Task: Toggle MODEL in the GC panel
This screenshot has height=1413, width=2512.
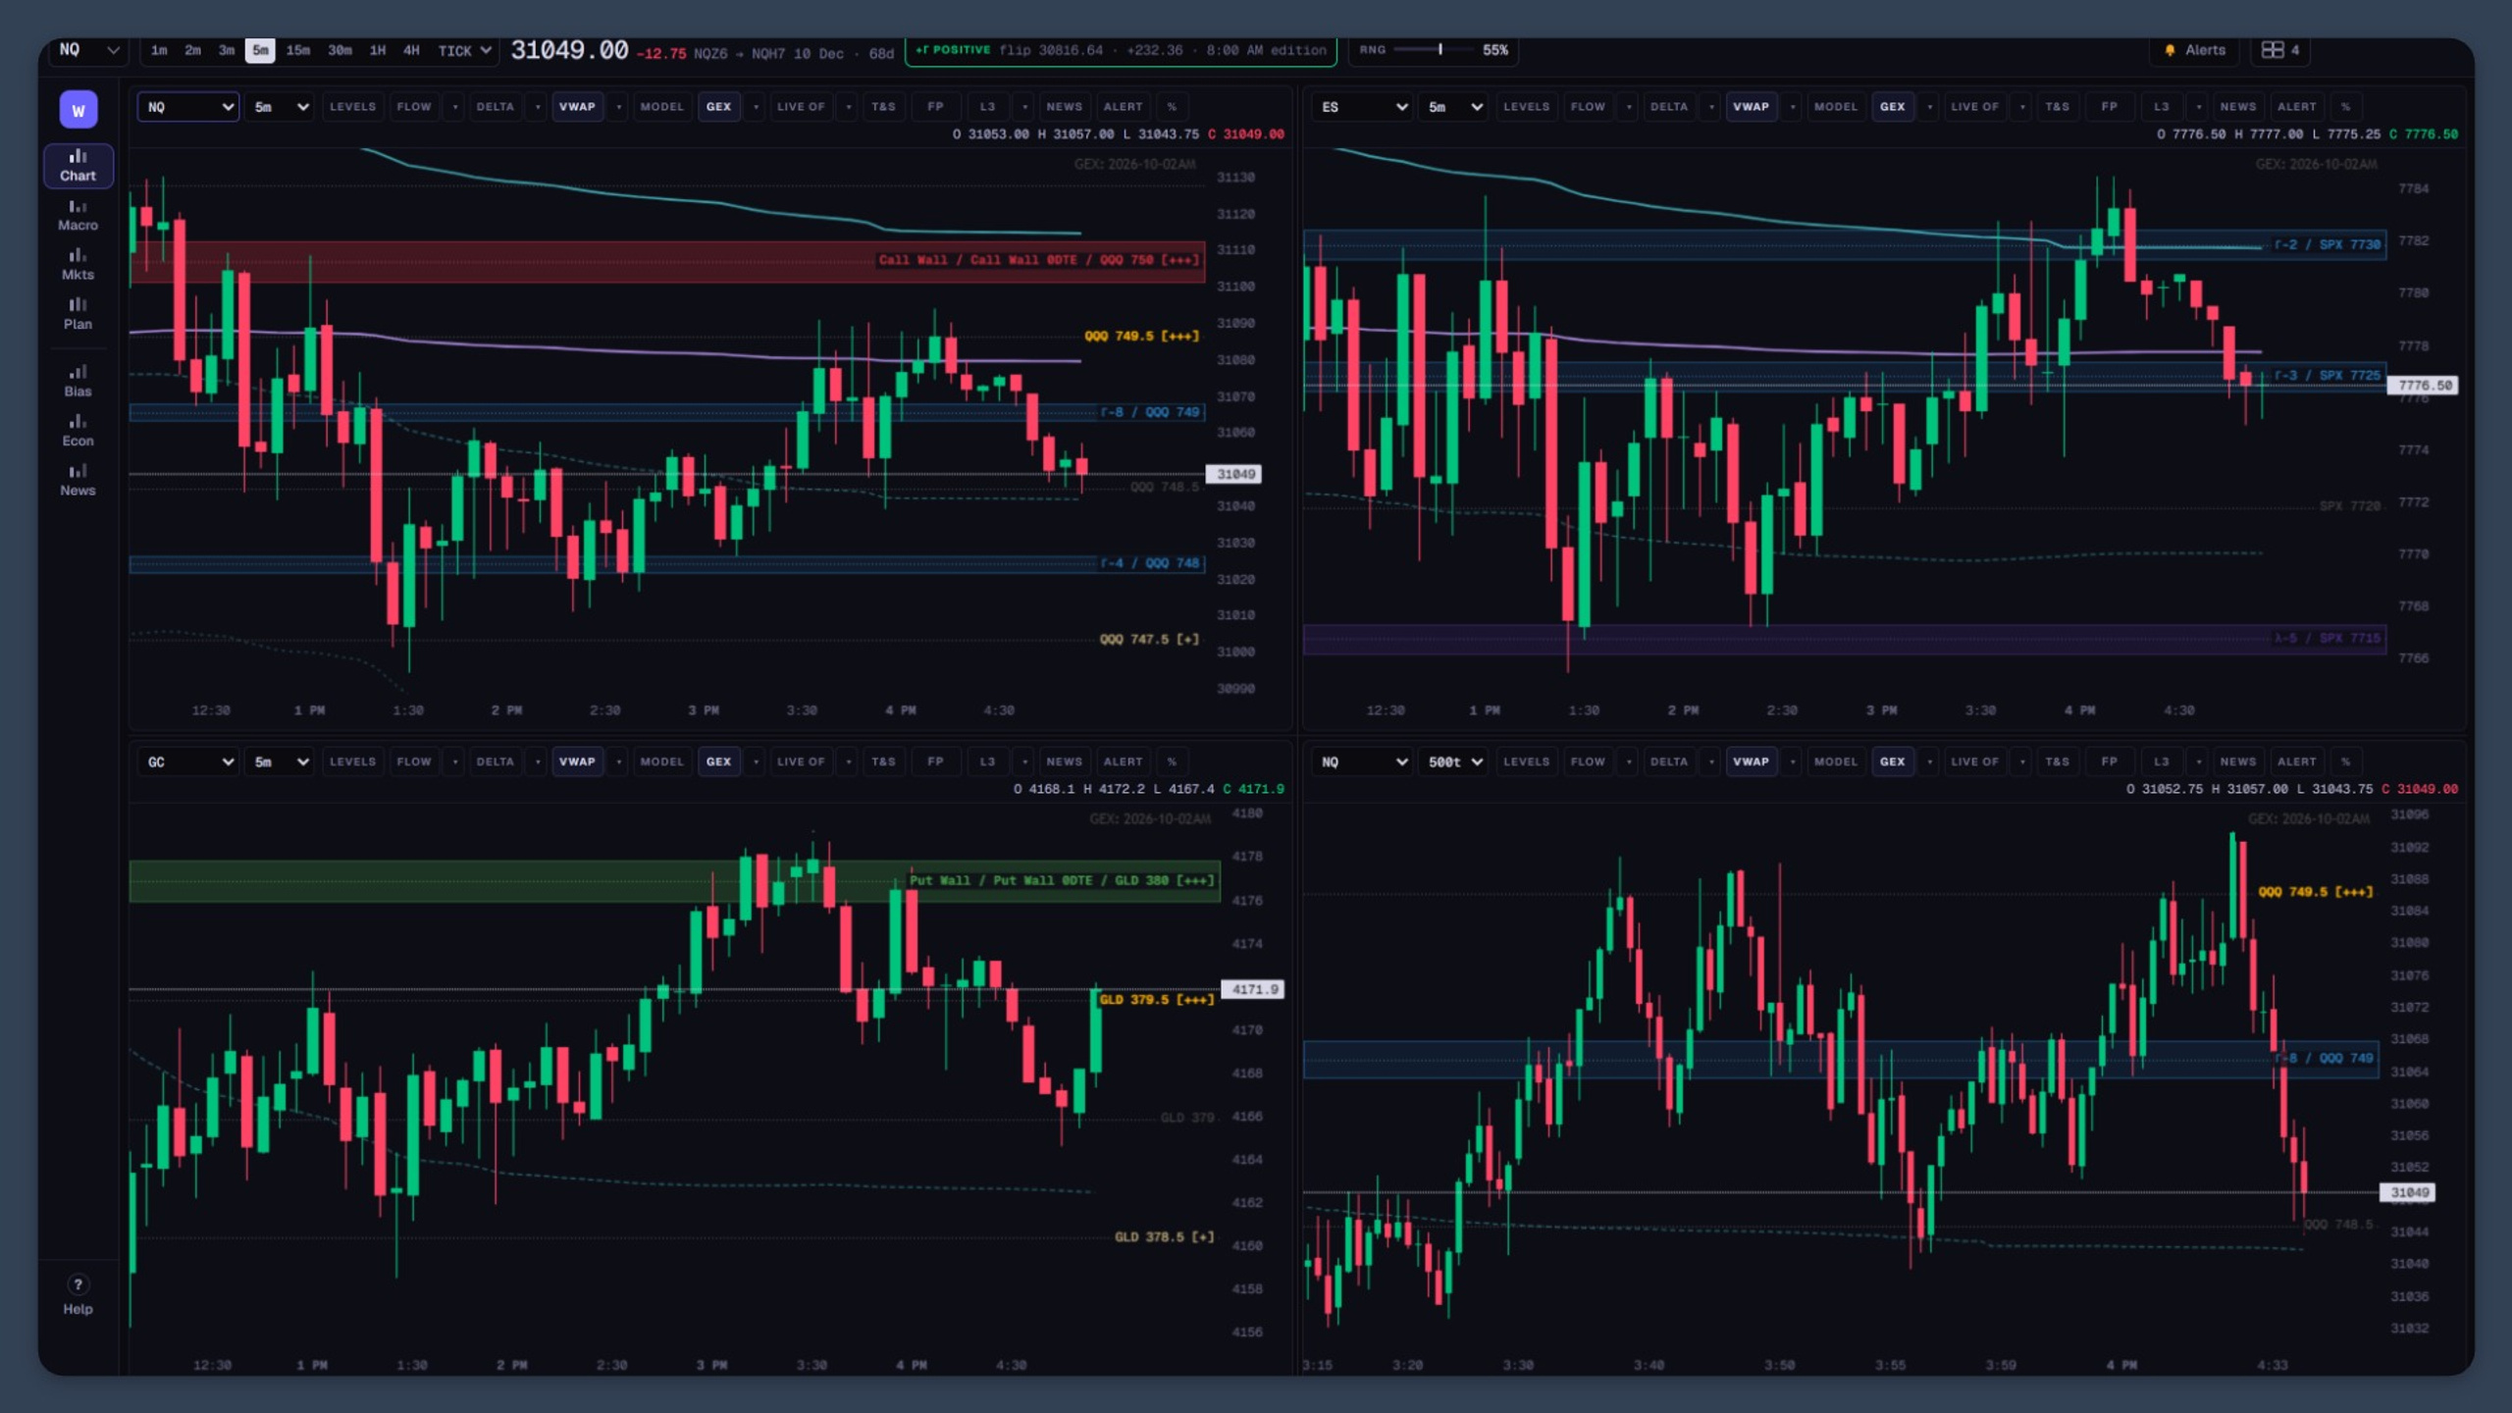Action: pyautogui.click(x=661, y=761)
